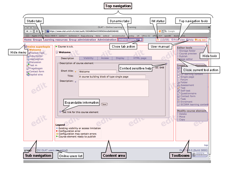This screenshot has width=234, height=176.
Task: Insert a Self-test course element
Action: click(185, 91)
